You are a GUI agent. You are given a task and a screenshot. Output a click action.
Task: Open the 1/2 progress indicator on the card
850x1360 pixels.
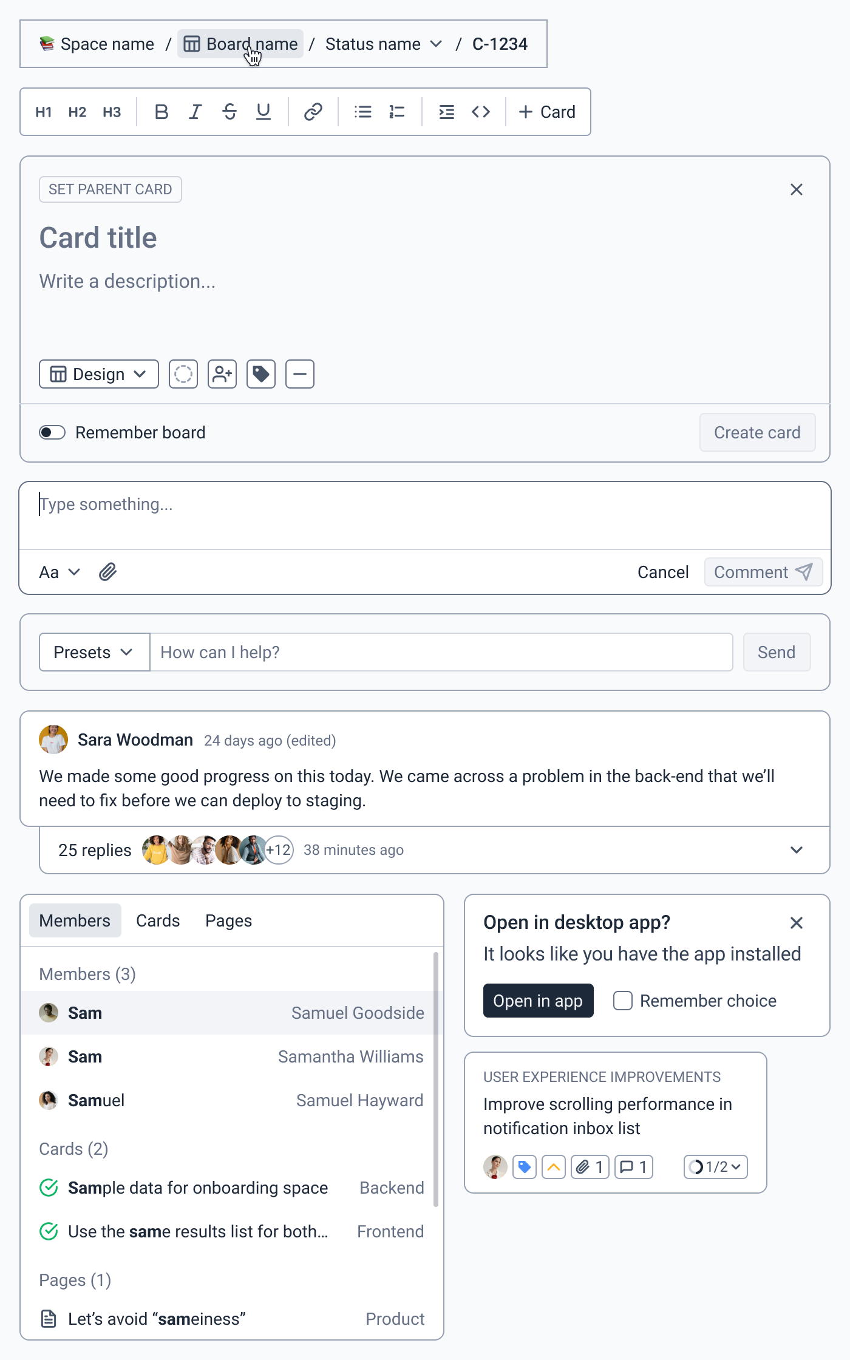click(x=716, y=1167)
